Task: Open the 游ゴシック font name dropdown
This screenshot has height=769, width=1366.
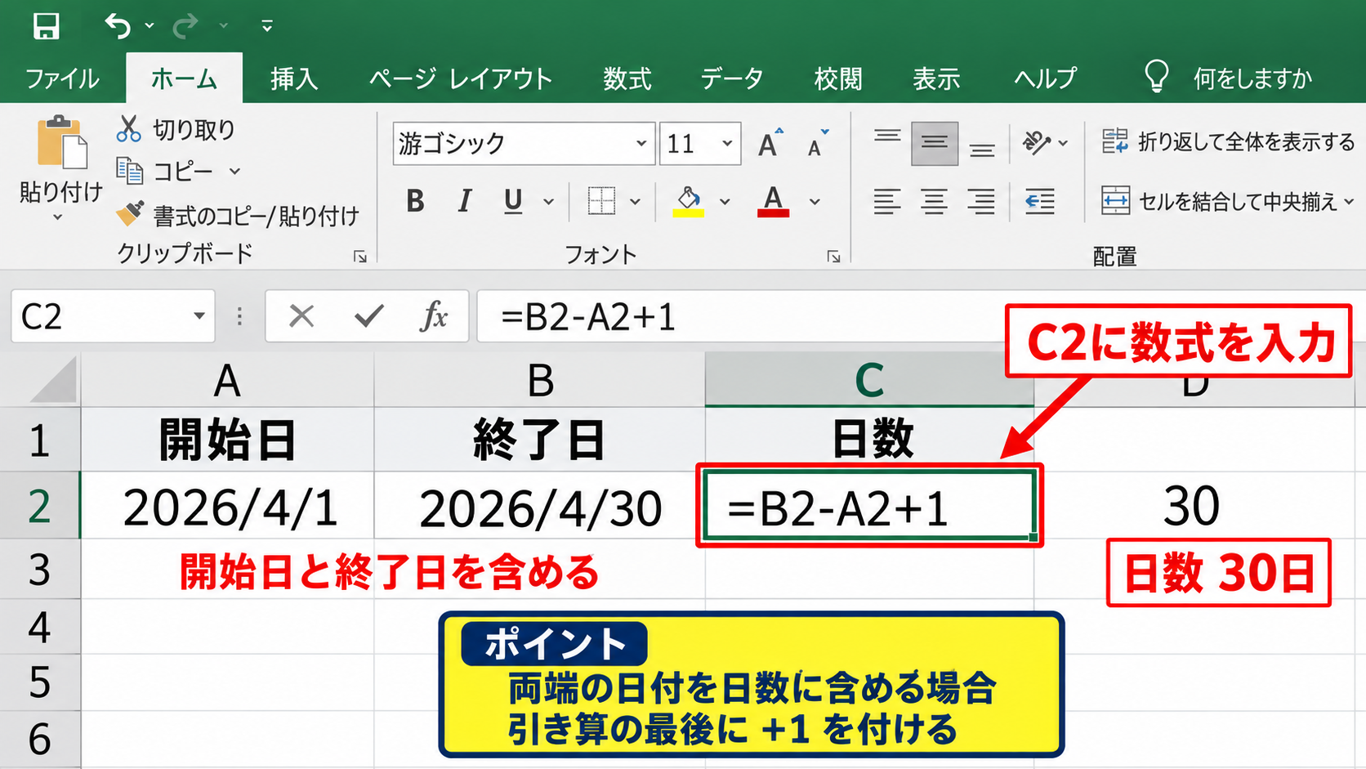Action: (x=641, y=143)
